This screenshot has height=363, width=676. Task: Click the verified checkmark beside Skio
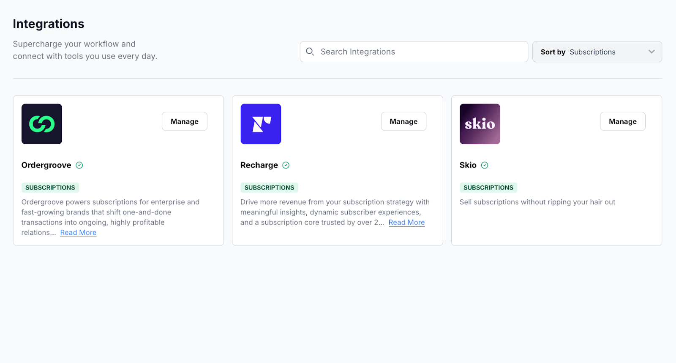[485, 165]
